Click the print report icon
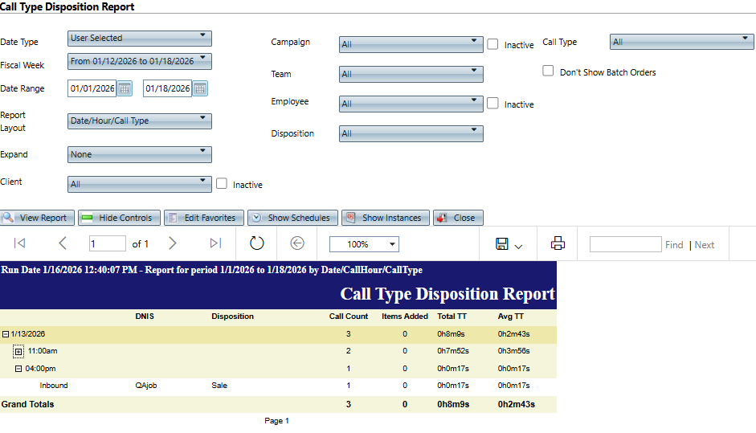Image resolution: width=756 pixels, height=433 pixels. [x=558, y=244]
